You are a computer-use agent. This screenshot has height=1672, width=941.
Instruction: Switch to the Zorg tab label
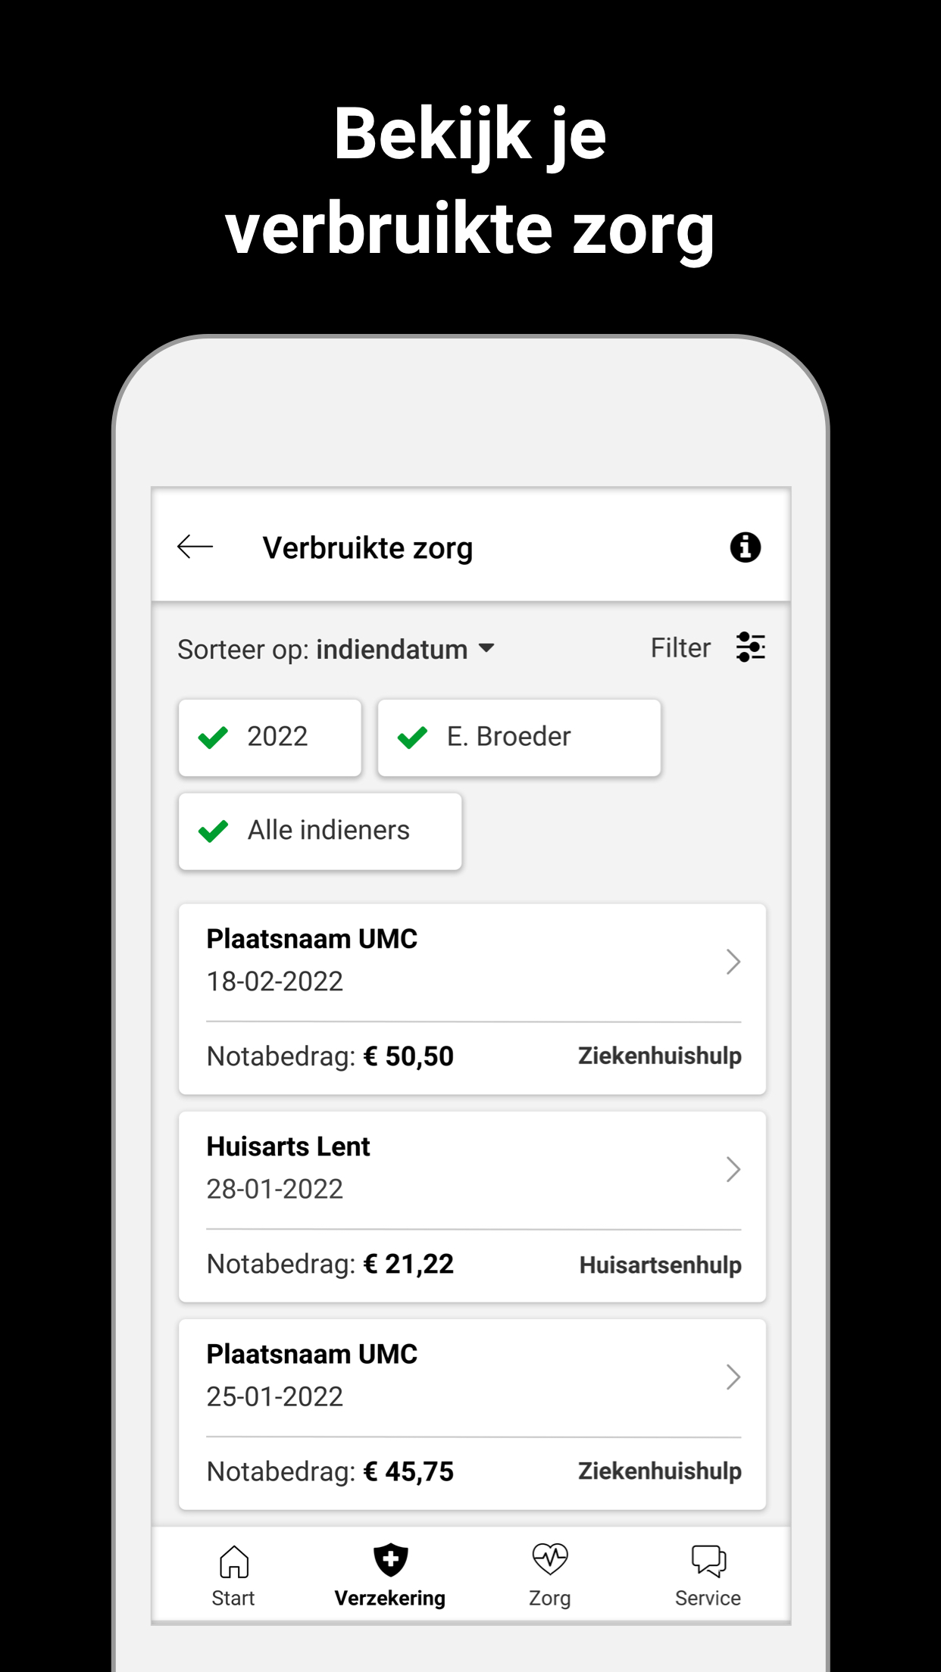pyautogui.click(x=550, y=1598)
